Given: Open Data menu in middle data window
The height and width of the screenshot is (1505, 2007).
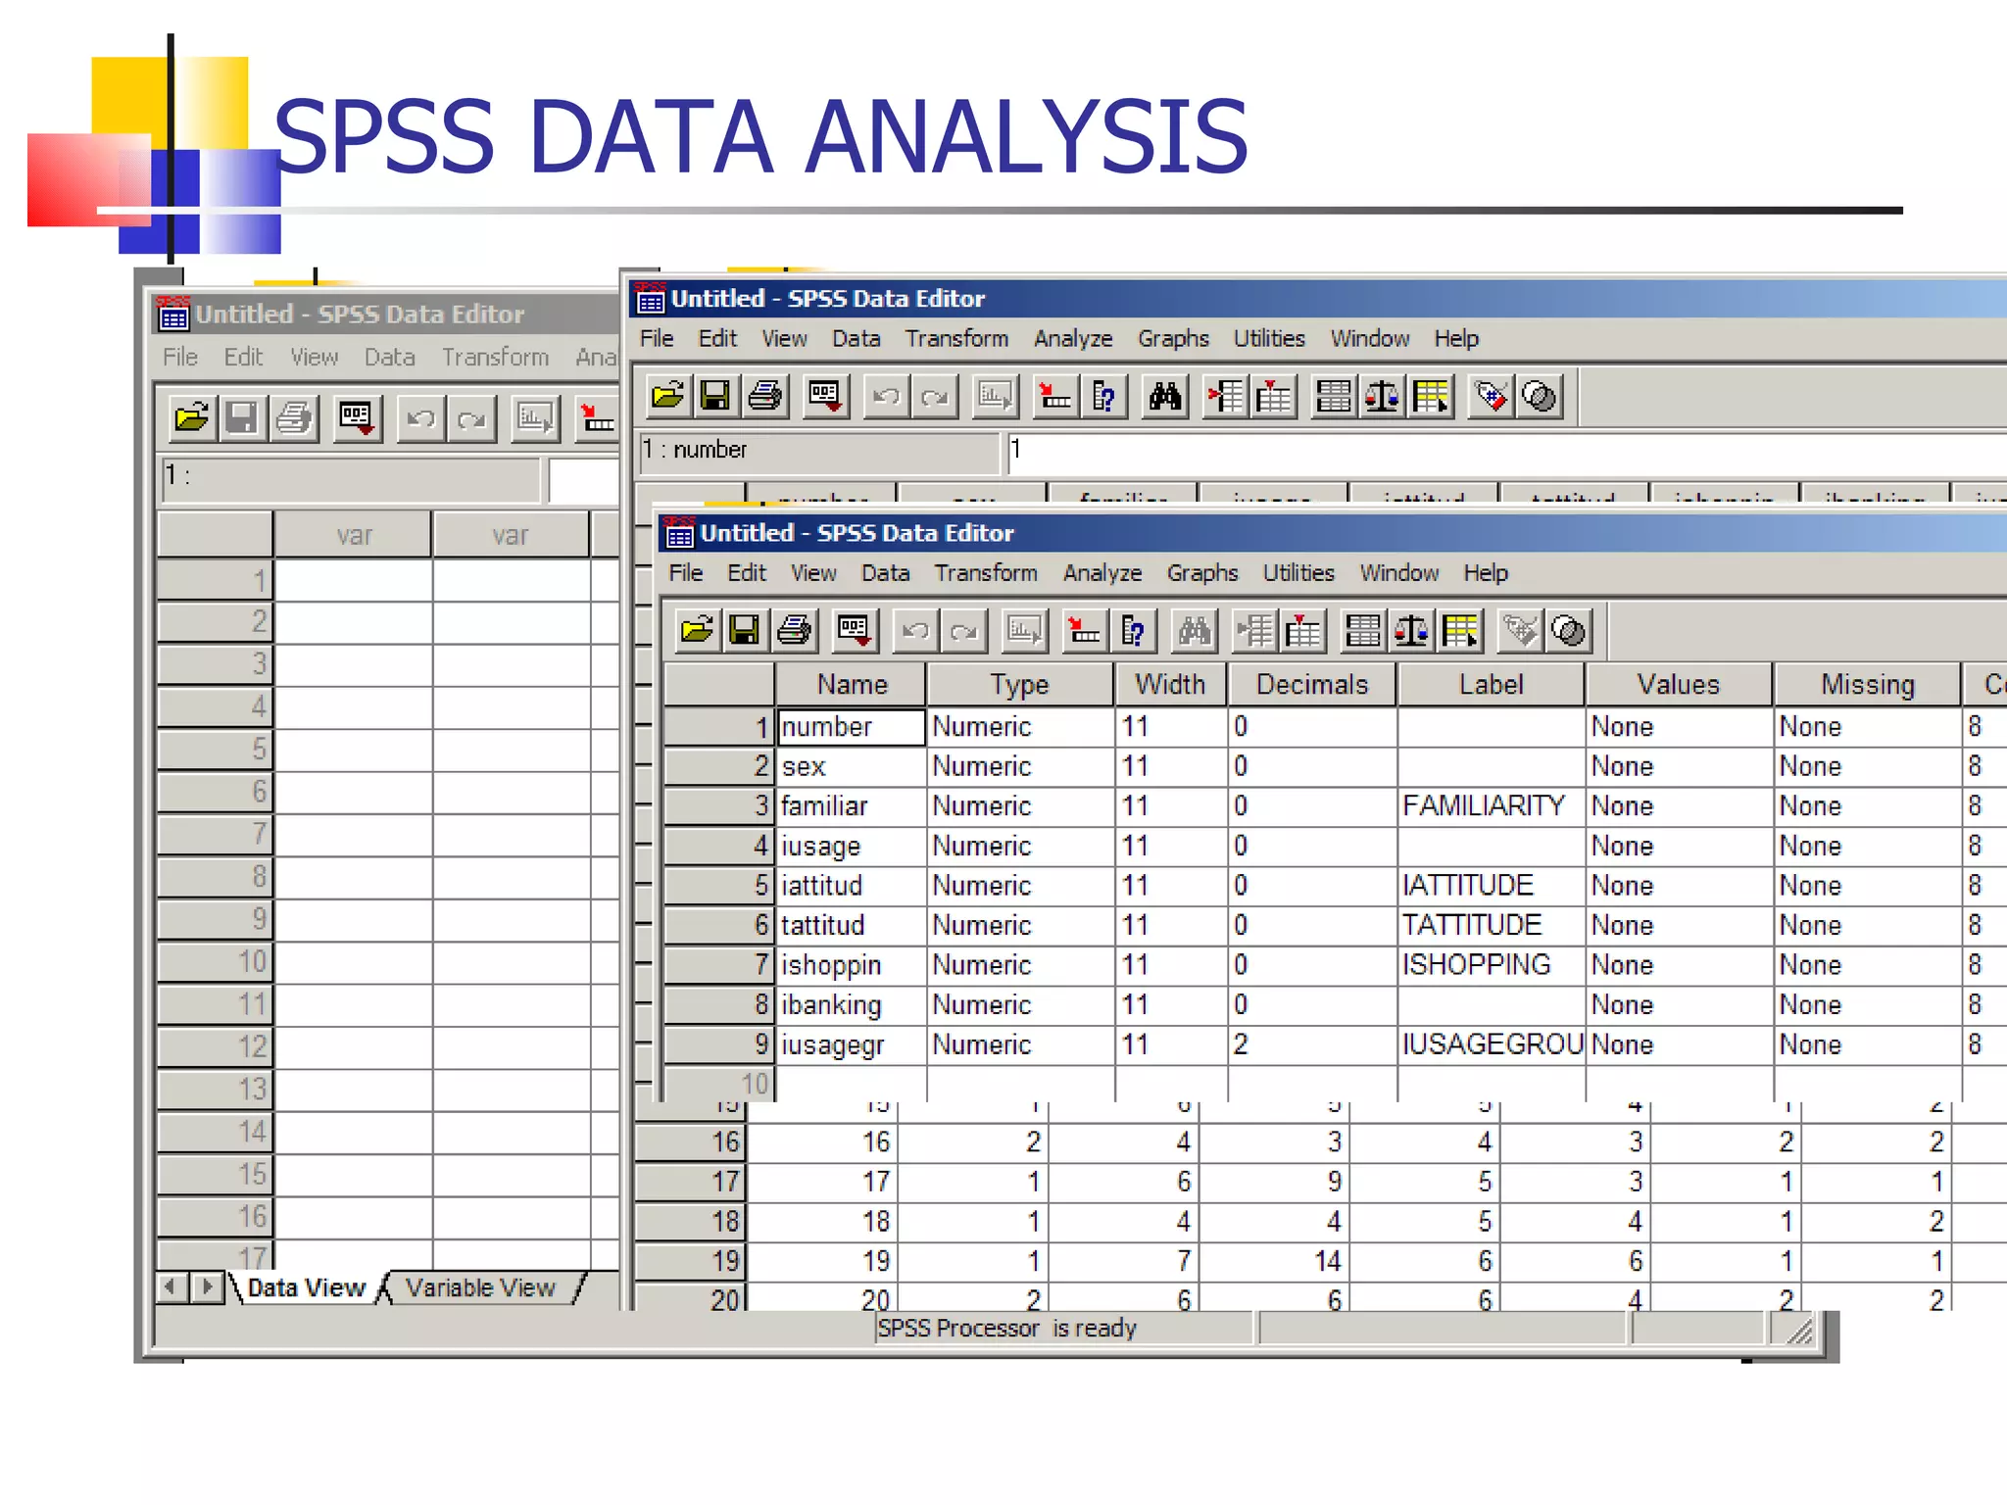Looking at the screenshot, I should point(857,339).
